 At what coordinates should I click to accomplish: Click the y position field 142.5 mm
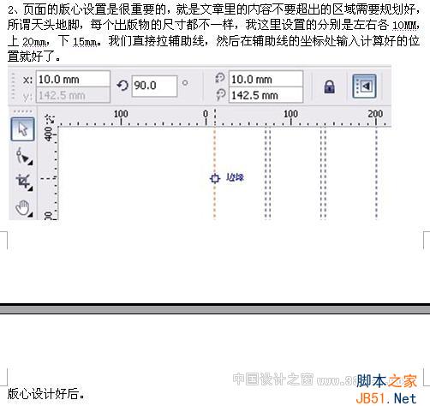73,95
